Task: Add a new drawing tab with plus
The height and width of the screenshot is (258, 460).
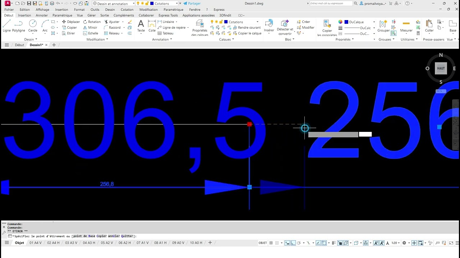Action: point(54,45)
